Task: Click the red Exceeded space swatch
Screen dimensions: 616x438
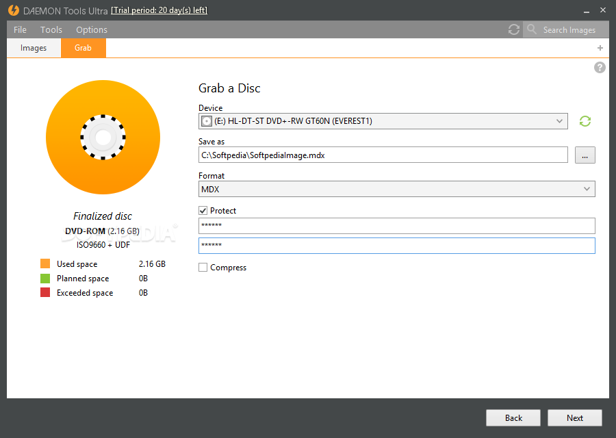Action: [45, 293]
